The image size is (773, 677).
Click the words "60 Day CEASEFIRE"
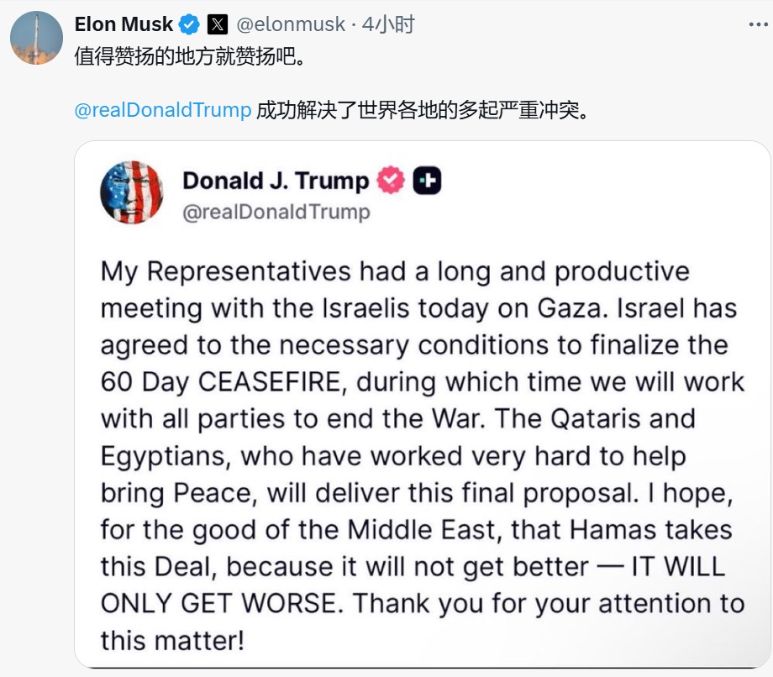click(223, 382)
